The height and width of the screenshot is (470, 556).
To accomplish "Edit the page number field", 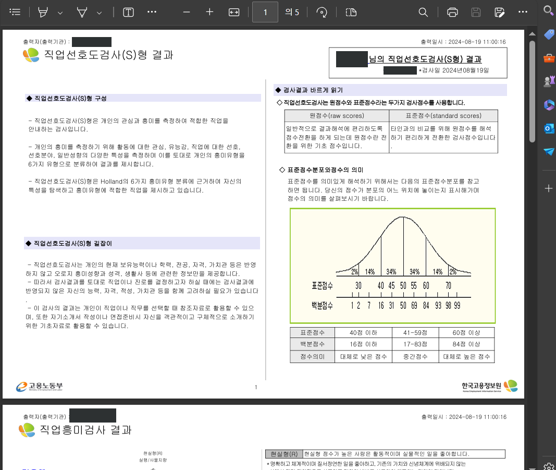I will coord(265,12).
